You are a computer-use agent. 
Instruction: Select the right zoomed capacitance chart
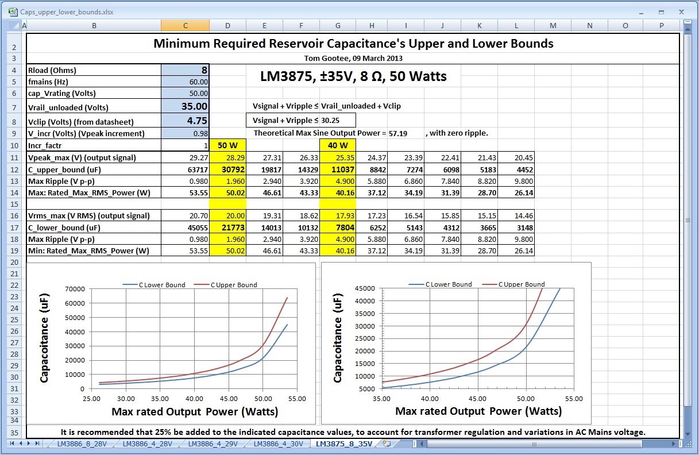coord(456,343)
